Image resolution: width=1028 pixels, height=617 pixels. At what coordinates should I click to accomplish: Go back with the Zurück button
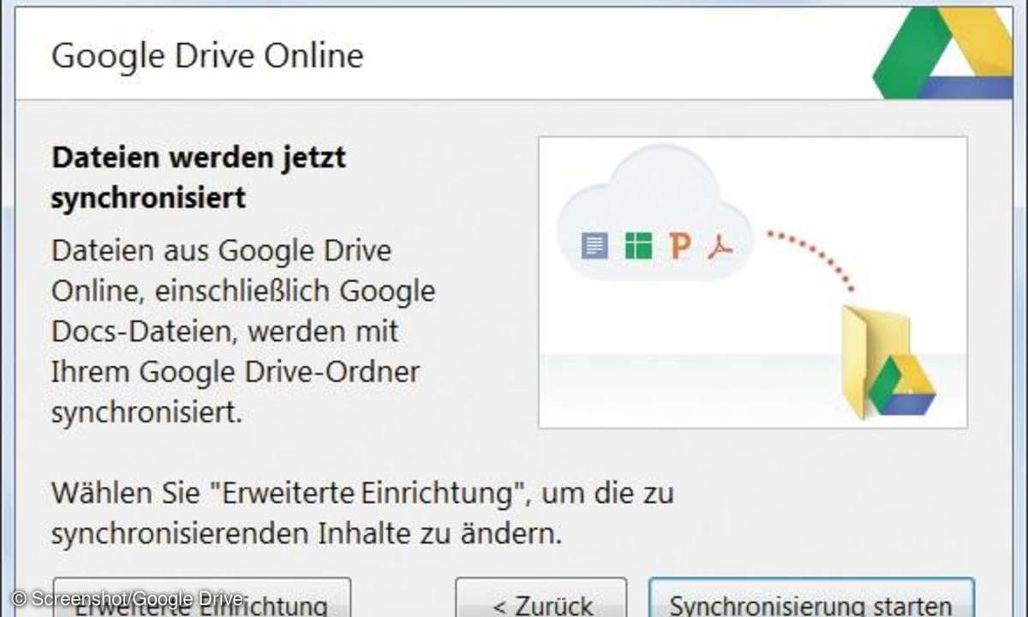point(541,598)
